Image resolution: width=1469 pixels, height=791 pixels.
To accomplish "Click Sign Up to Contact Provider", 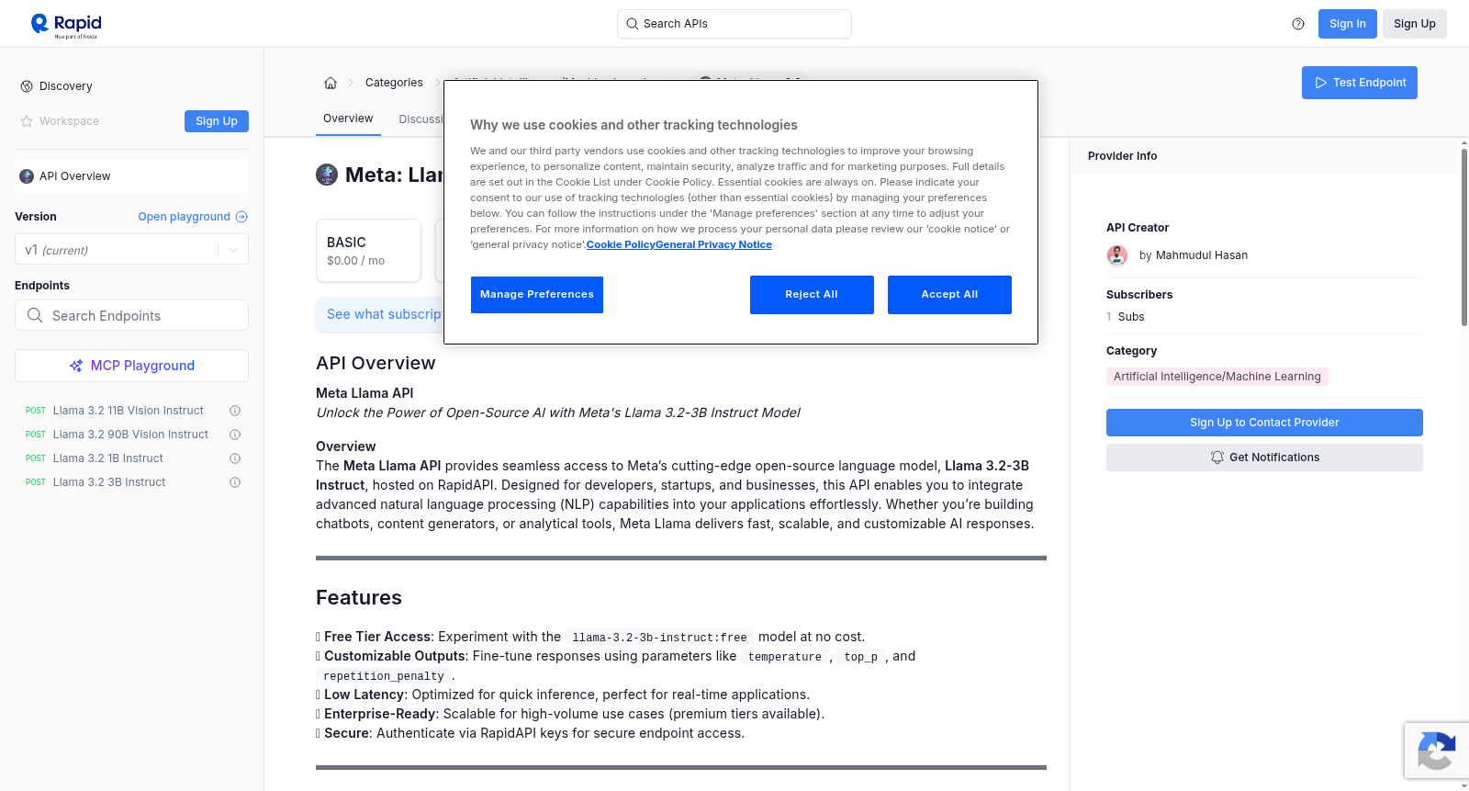I will (x=1264, y=423).
